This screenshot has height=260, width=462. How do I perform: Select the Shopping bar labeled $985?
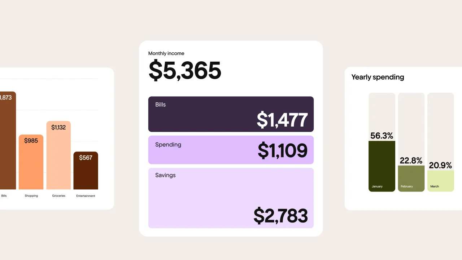click(31, 162)
